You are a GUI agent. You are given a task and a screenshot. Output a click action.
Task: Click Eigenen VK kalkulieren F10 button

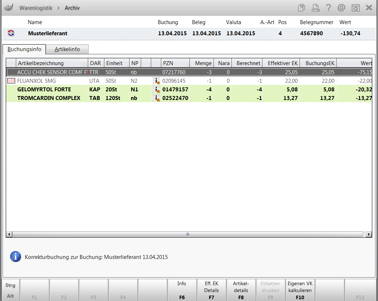(300, 290)
